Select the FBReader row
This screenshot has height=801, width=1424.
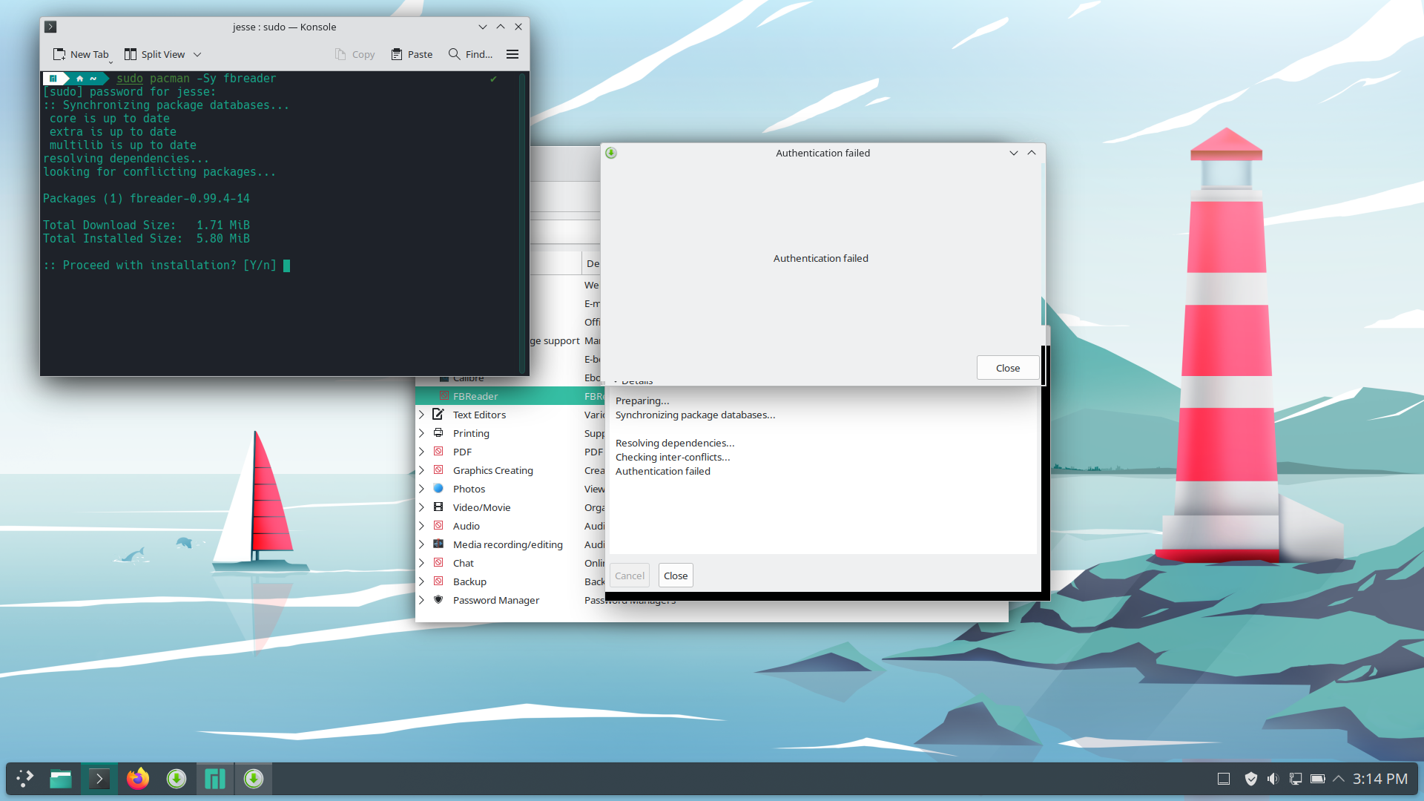click(510, 396)
